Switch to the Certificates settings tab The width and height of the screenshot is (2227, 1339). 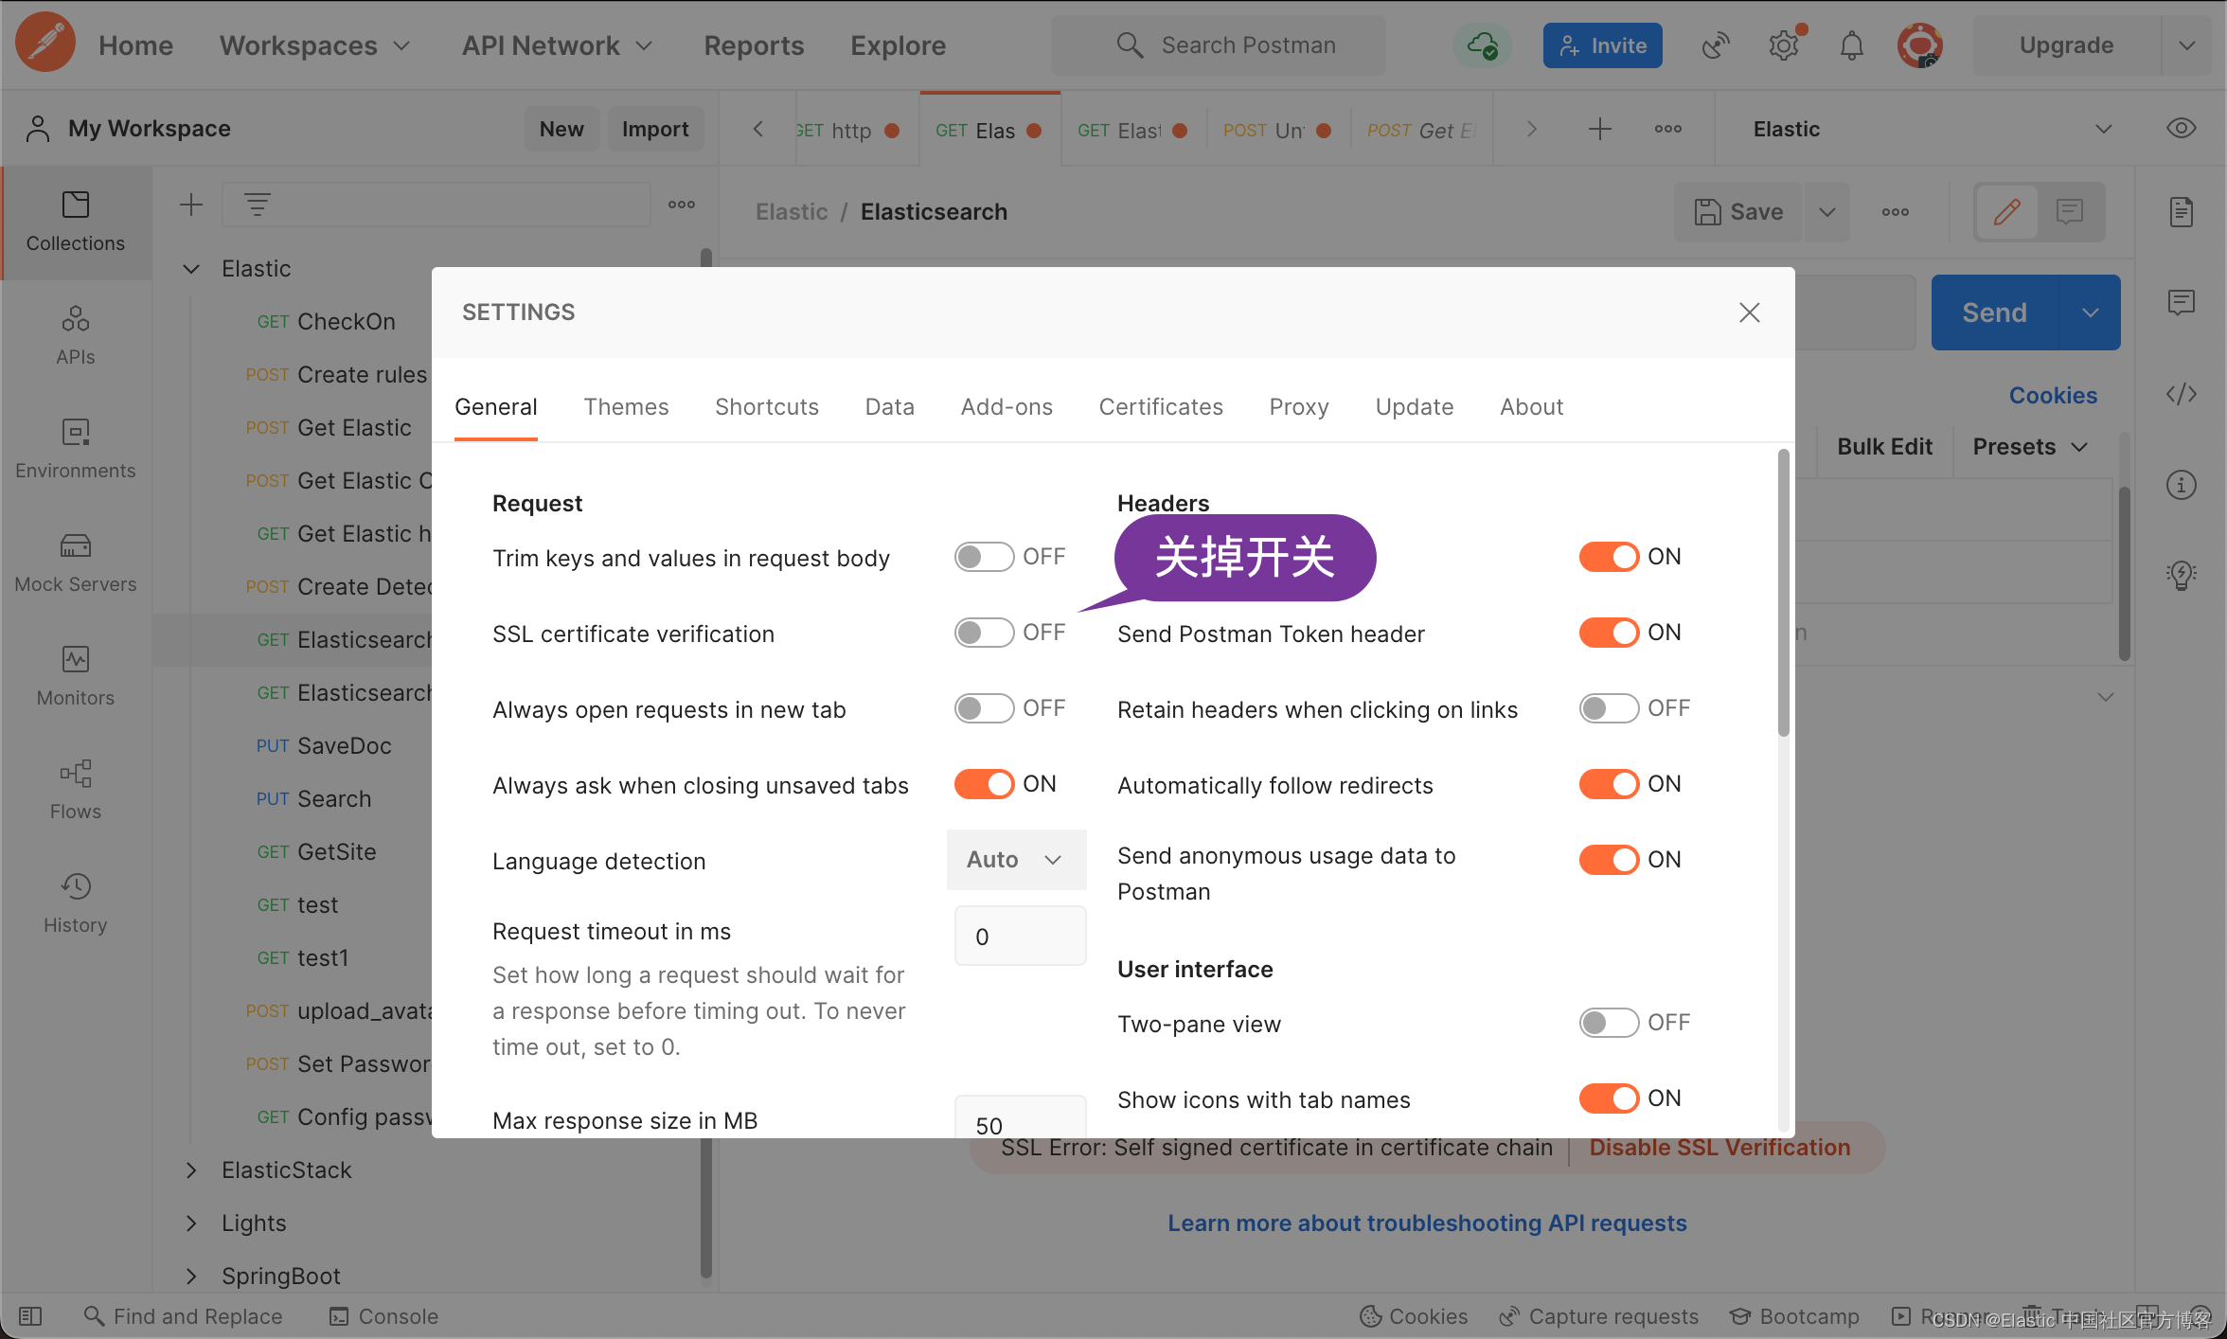point(1161,407)
